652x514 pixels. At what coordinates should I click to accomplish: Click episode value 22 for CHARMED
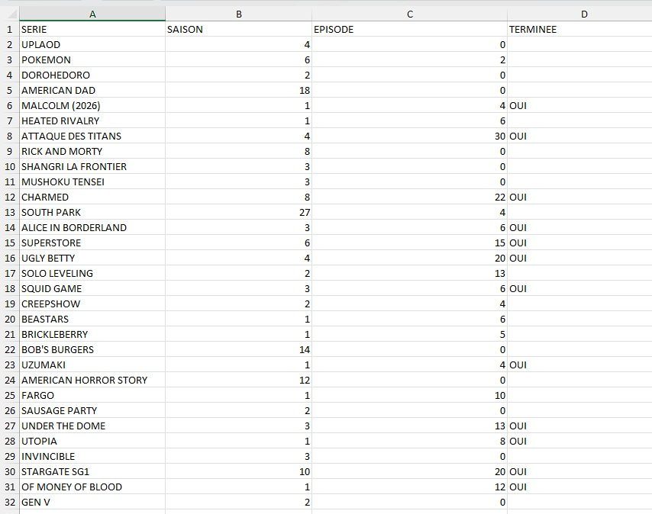pos(409,198)
